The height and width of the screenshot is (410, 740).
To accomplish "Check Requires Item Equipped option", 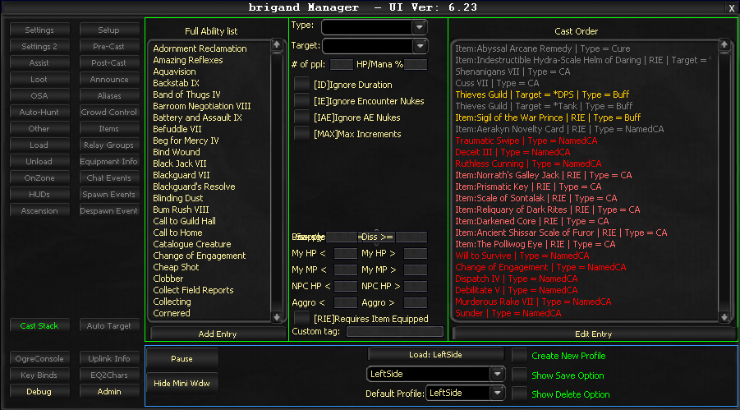I will click(x=301, y=318).
